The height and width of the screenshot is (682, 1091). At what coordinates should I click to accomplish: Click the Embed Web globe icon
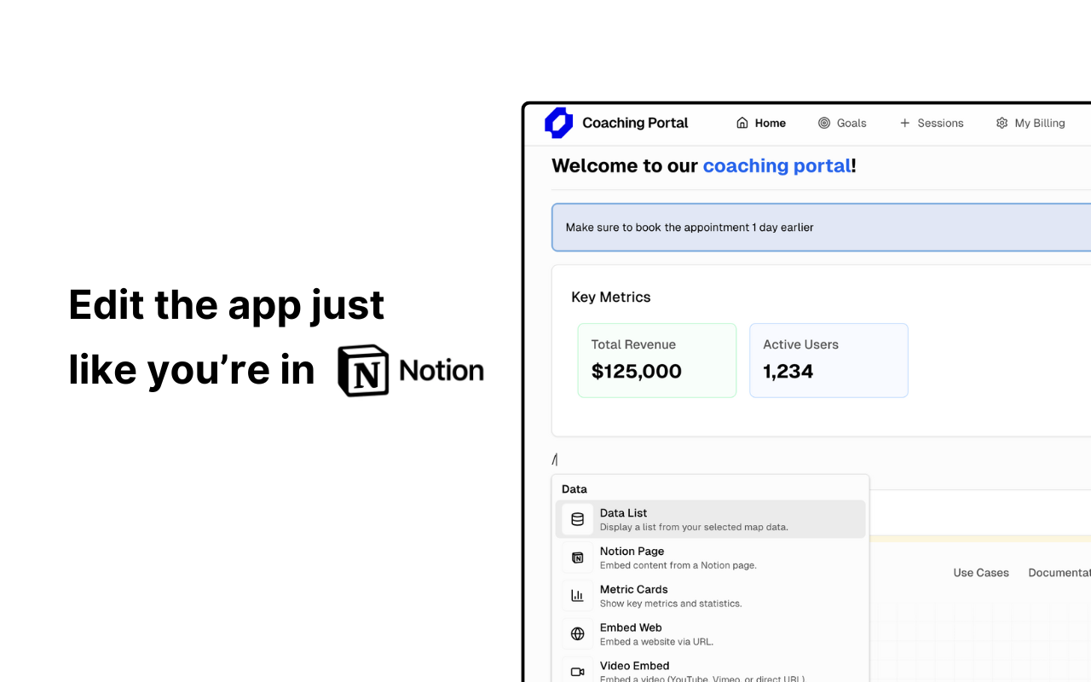tap(577, 633)
